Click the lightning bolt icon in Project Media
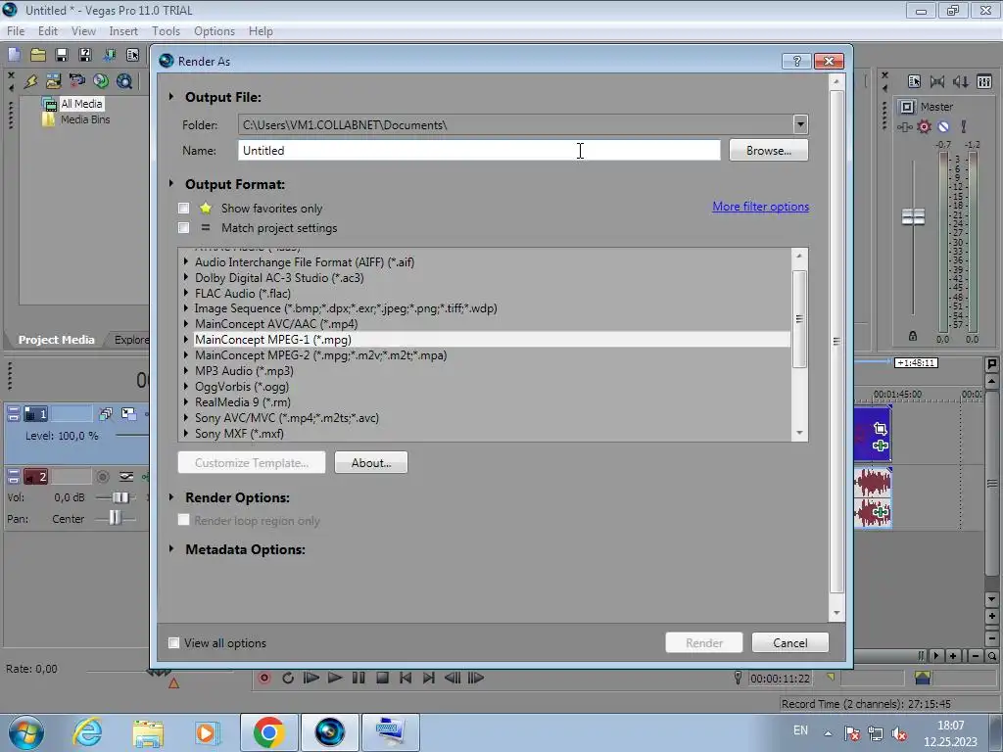The width and height of the screenshot is (1003, 752). click(x=30, y=81)
